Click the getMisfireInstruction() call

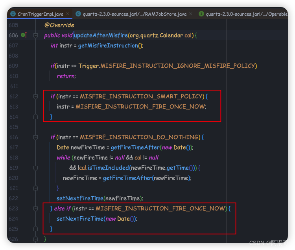111,45
